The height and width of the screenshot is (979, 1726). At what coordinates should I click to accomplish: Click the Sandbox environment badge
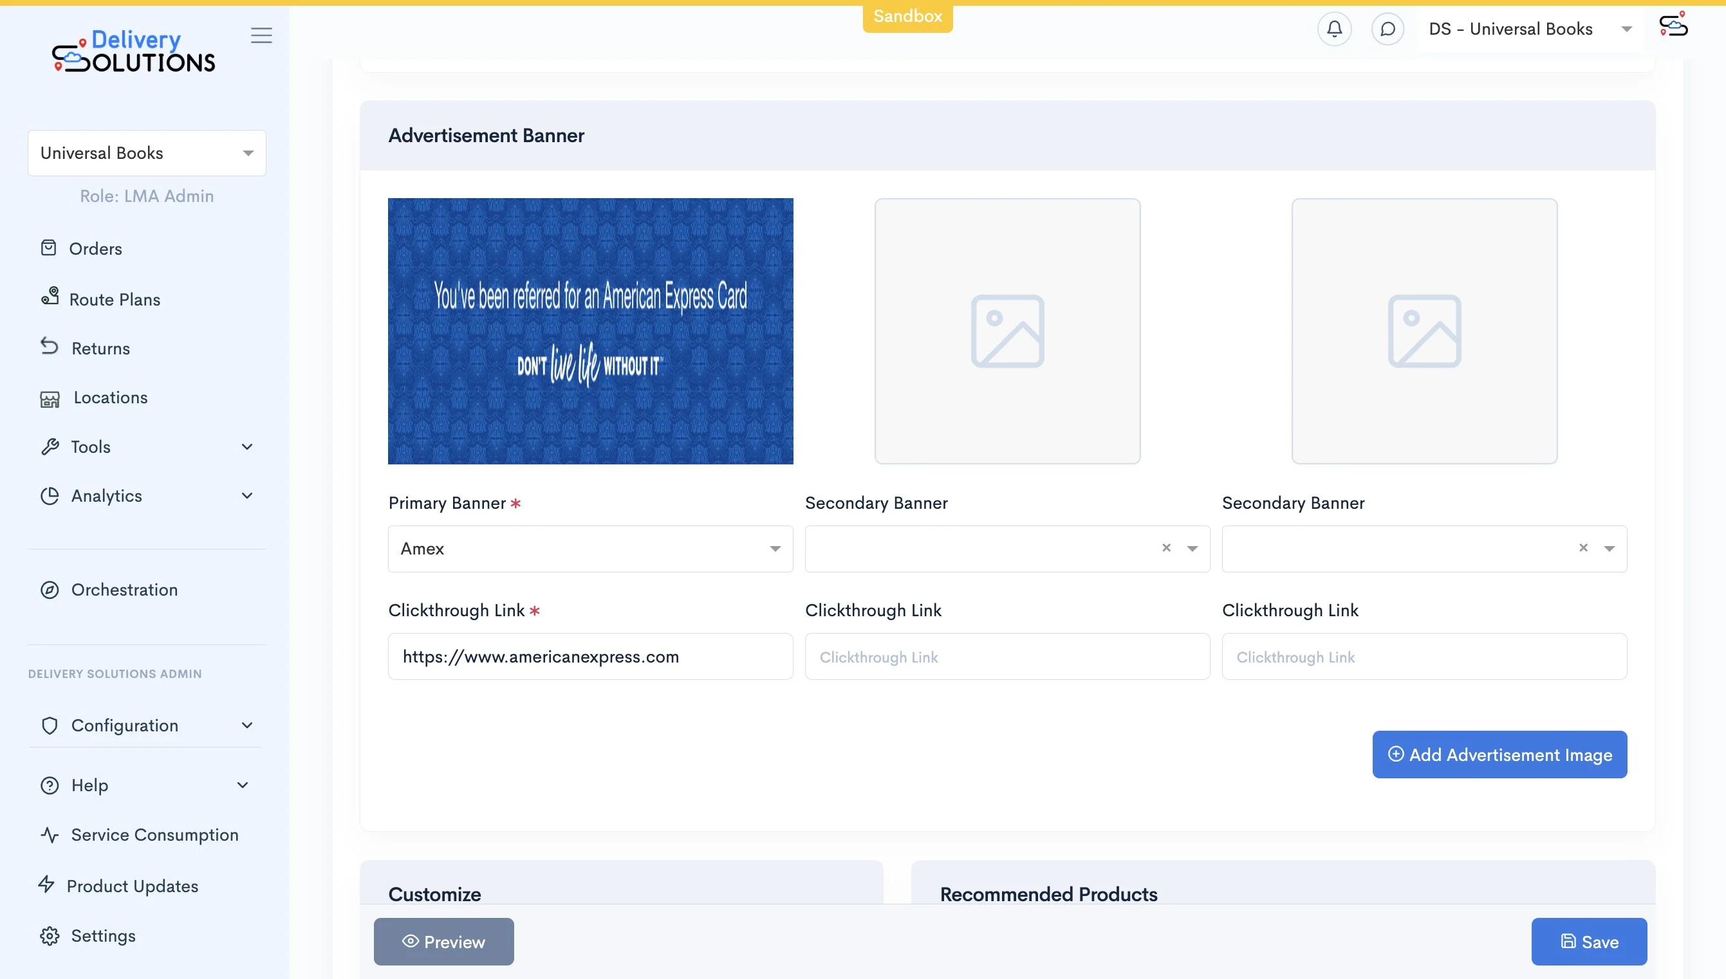coord(907,17)
